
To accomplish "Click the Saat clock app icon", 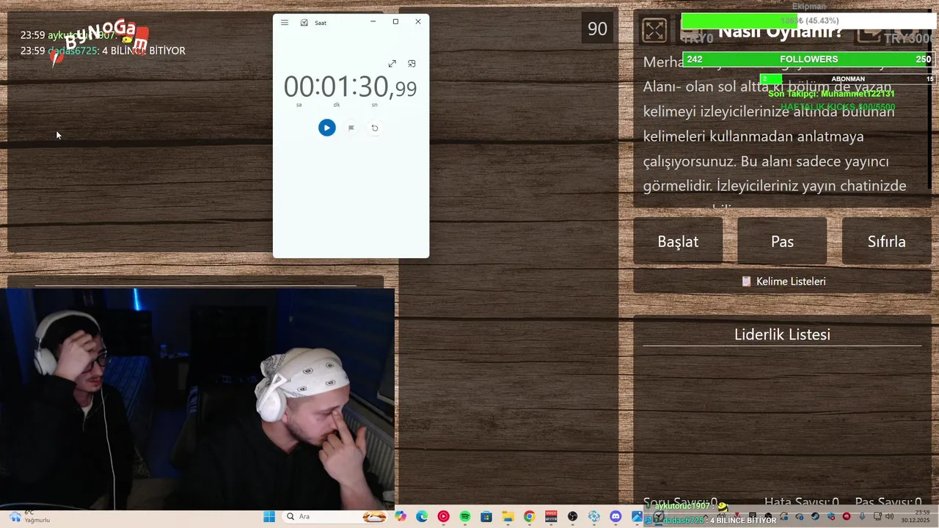I will (304, 23).
